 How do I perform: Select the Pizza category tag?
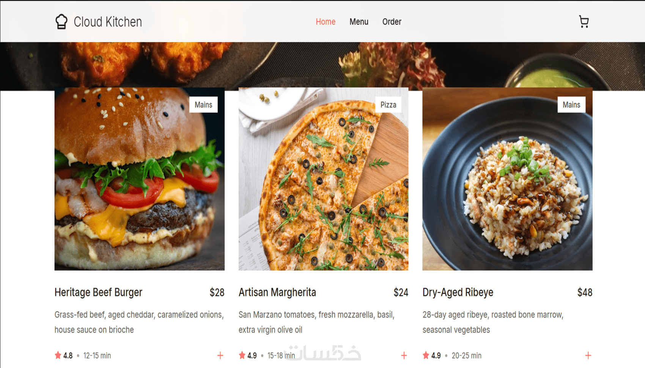point(388,105)
